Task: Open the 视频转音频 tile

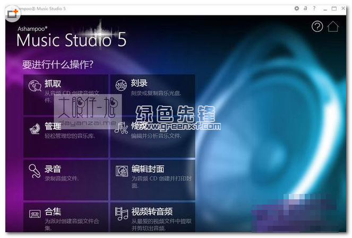Action: 153,217
